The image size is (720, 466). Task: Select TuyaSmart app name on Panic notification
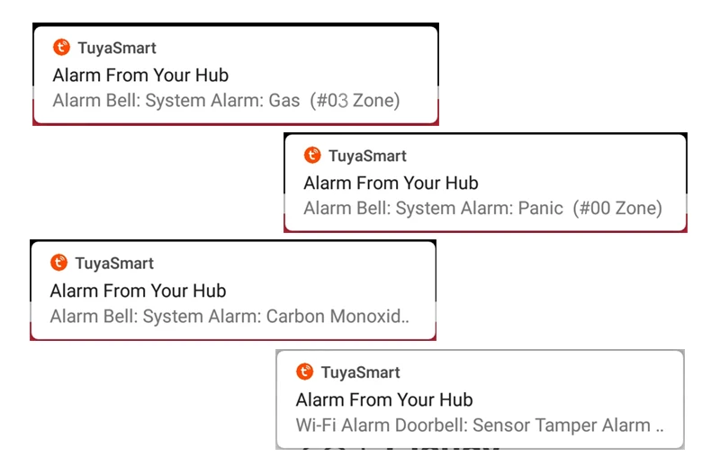point(367,157)
